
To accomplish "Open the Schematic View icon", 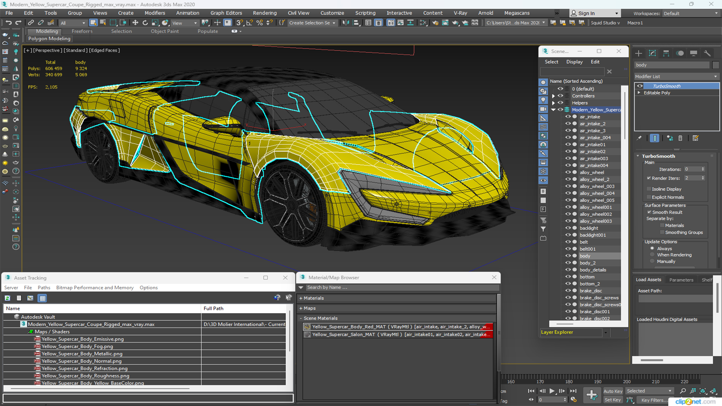I will (x=423, y=23).
